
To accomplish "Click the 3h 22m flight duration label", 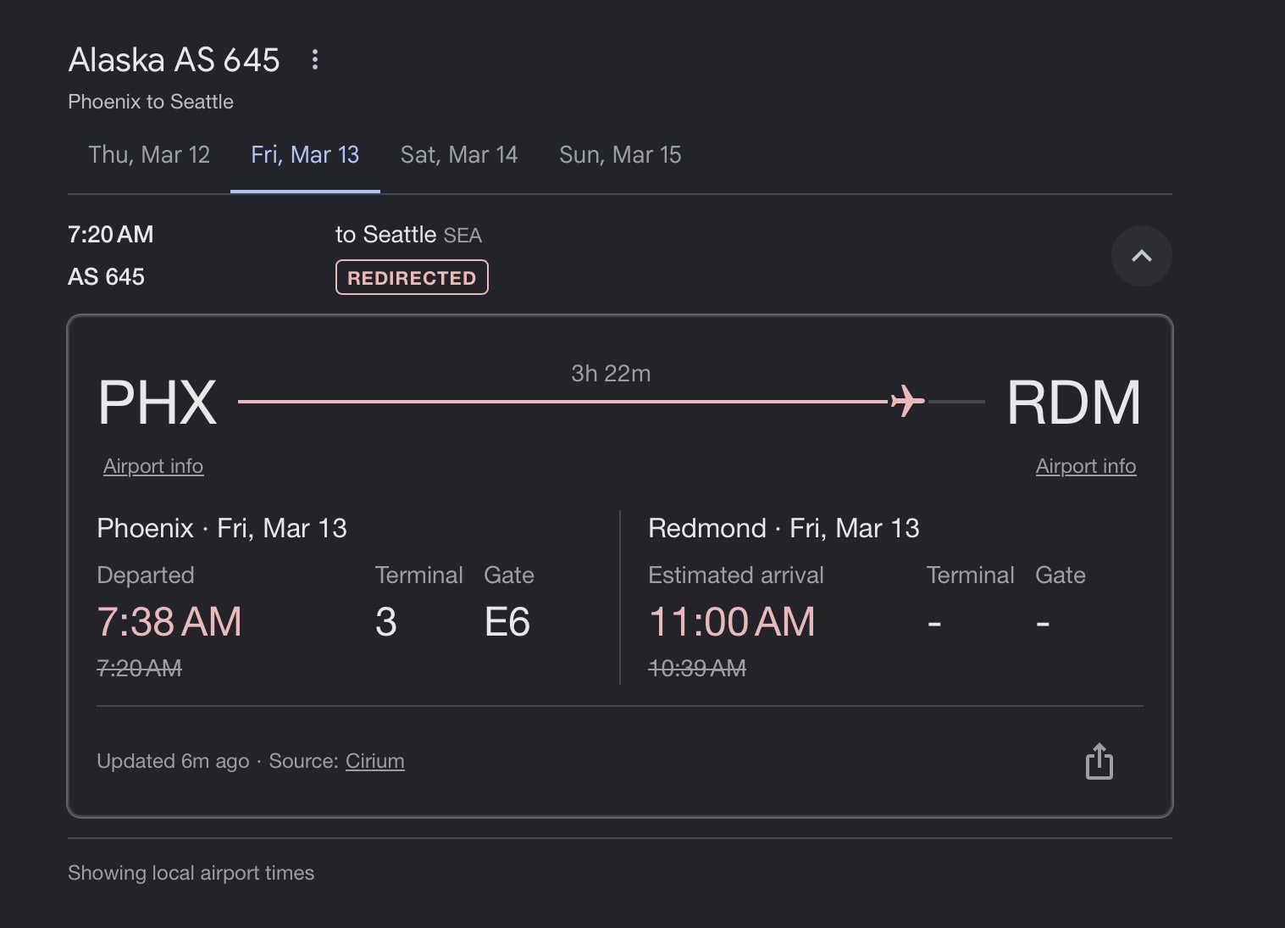I will coord(611,374).
